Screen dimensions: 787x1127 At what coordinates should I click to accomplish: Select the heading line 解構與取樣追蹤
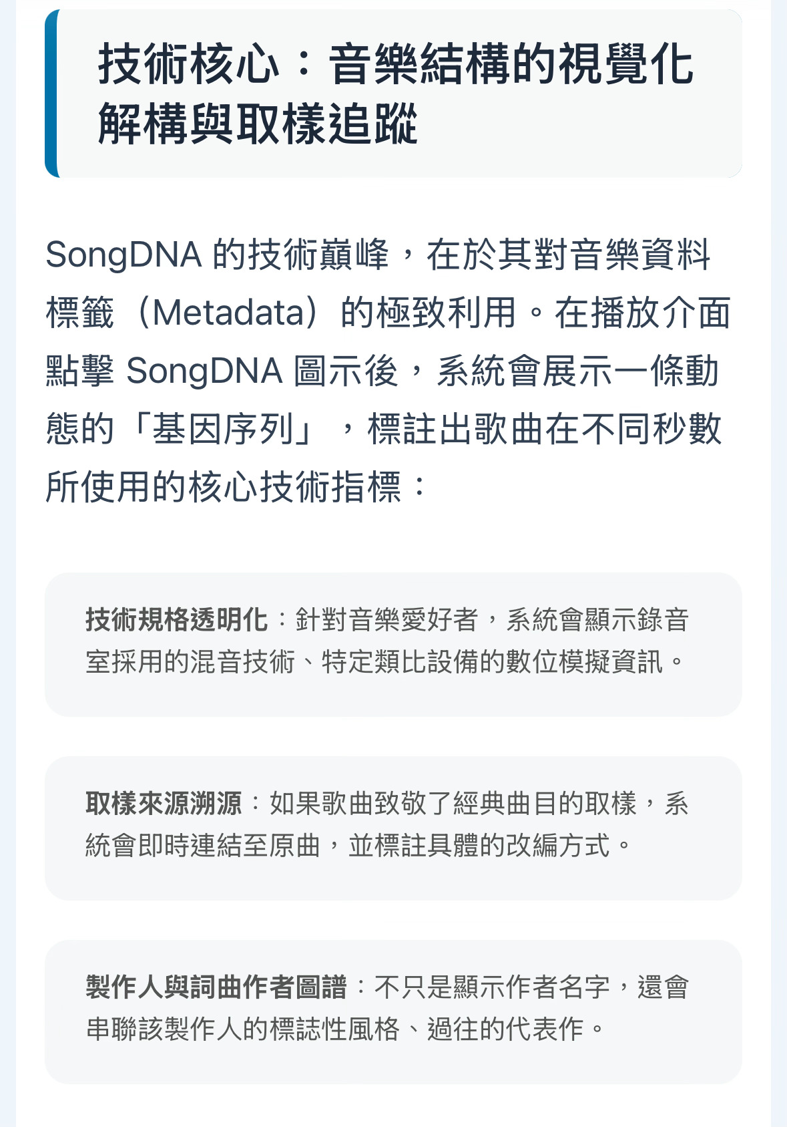tap(258, 124)
